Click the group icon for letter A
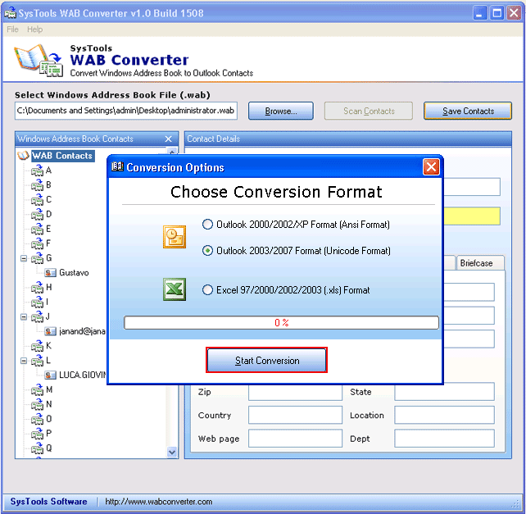 (x=37, y=171)
